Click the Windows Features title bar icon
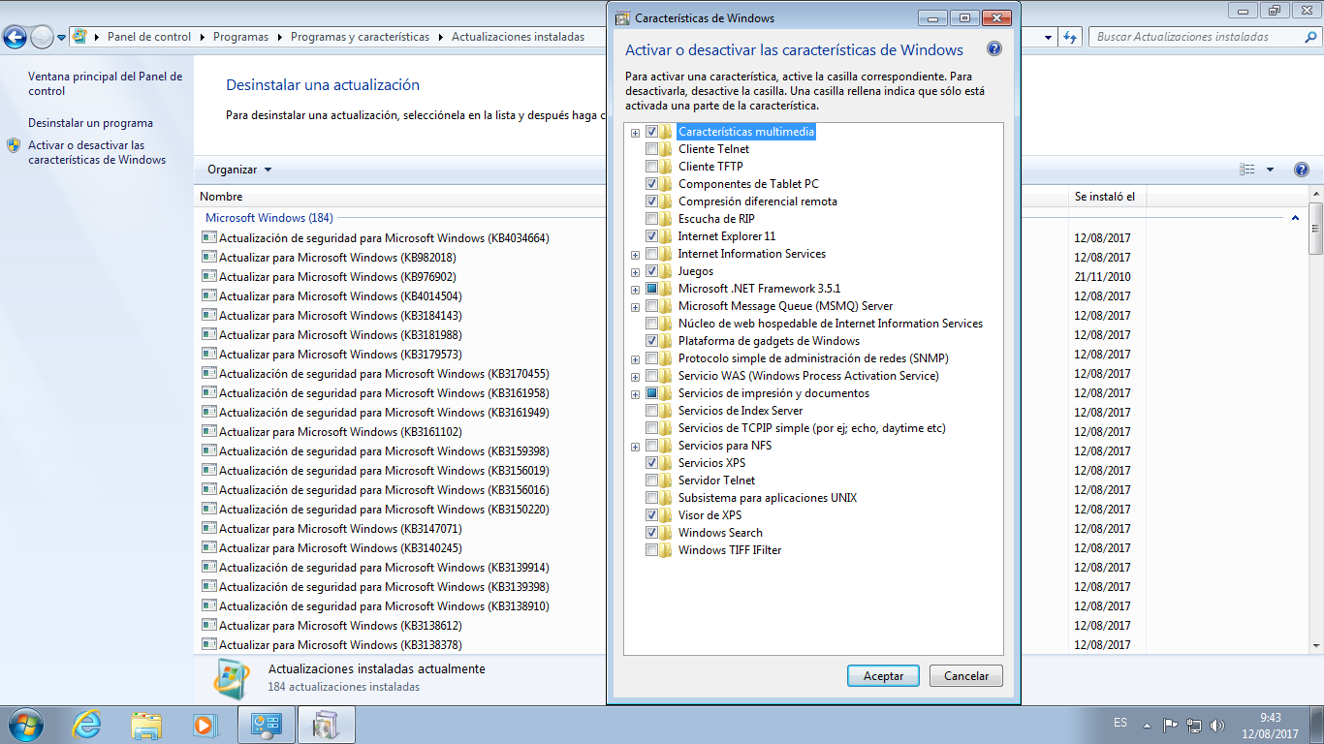The height and width of the screenshot is (744, 1324). click(x=622, y=17)
